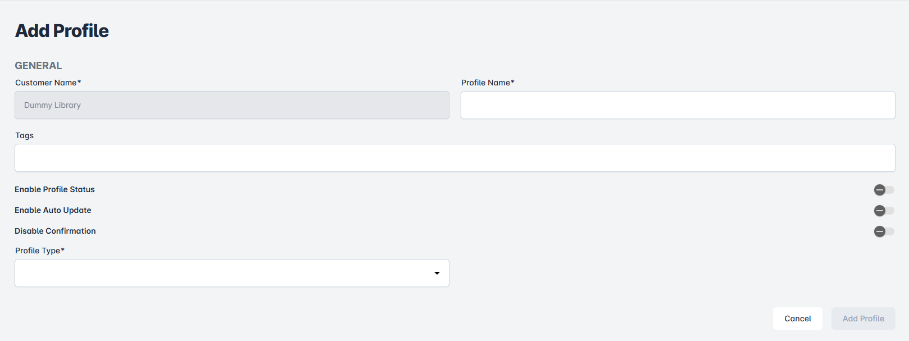Click the Customer Name field showing Dummy Library
The width and height of the screenshot is (909, 341).
231,105
